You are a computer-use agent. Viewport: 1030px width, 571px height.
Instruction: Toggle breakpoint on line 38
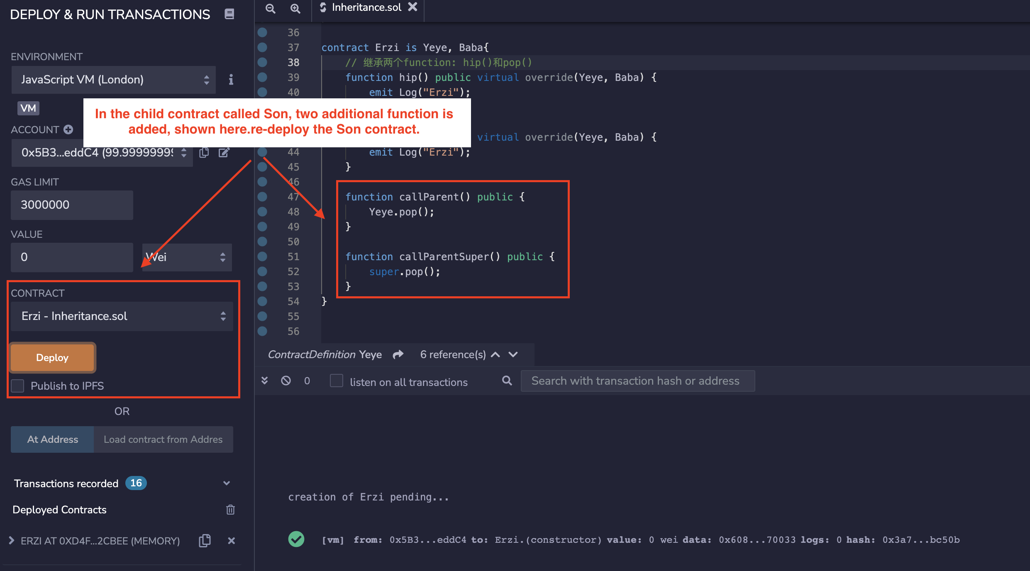(262, 62)
